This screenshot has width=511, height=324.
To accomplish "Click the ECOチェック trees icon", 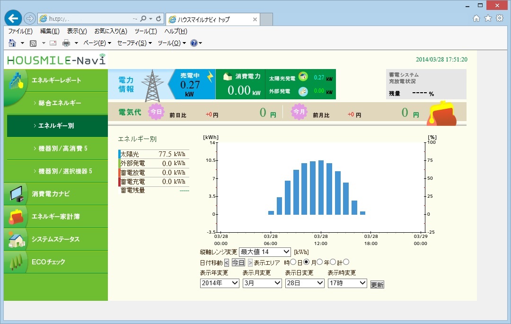I will point(16,262).
